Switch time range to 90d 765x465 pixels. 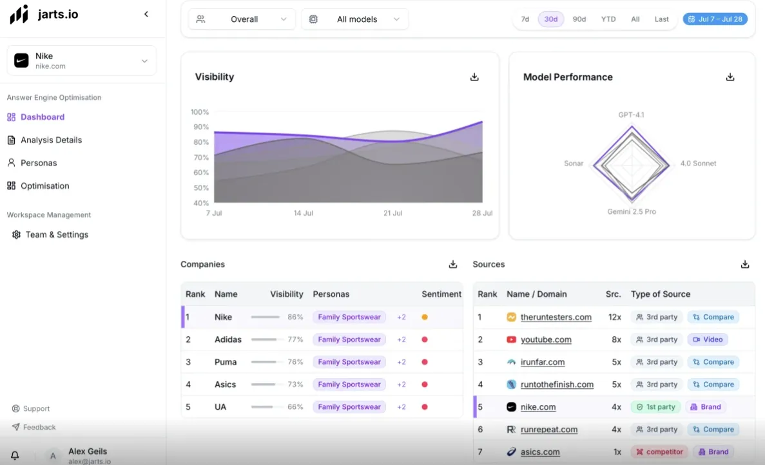click(579, 19)
